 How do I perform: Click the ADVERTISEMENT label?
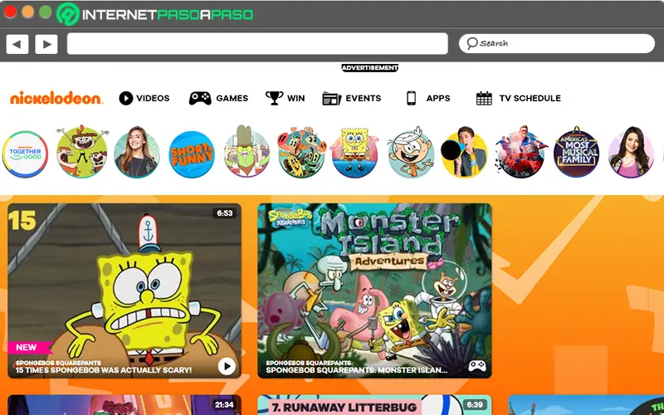click(369, 68)
